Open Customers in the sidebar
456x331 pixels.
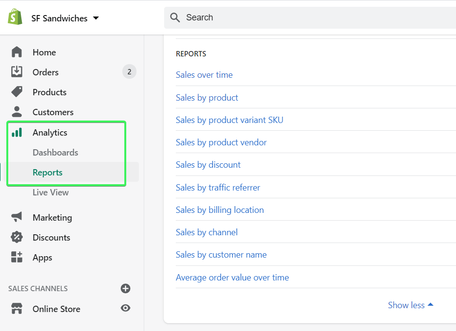pos(53,112)
